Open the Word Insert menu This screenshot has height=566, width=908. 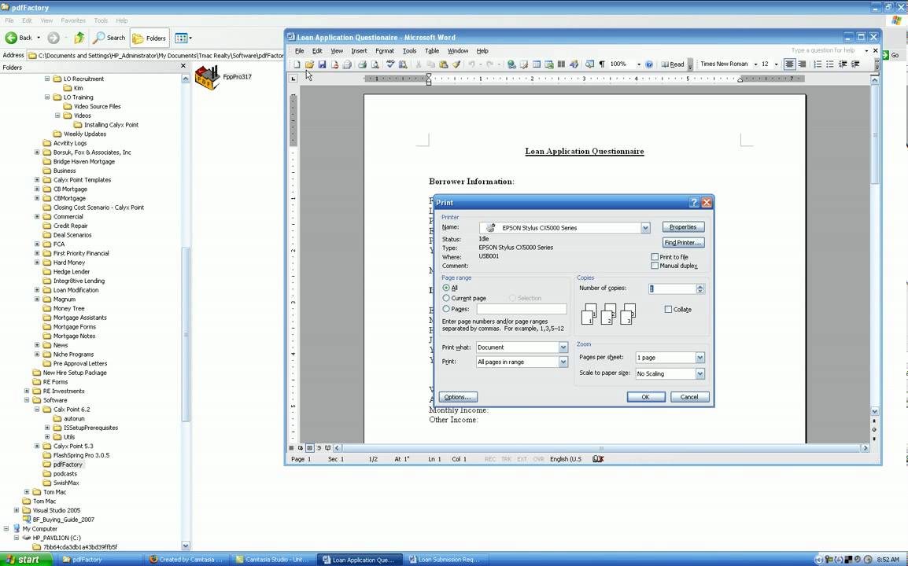(359, 51)
